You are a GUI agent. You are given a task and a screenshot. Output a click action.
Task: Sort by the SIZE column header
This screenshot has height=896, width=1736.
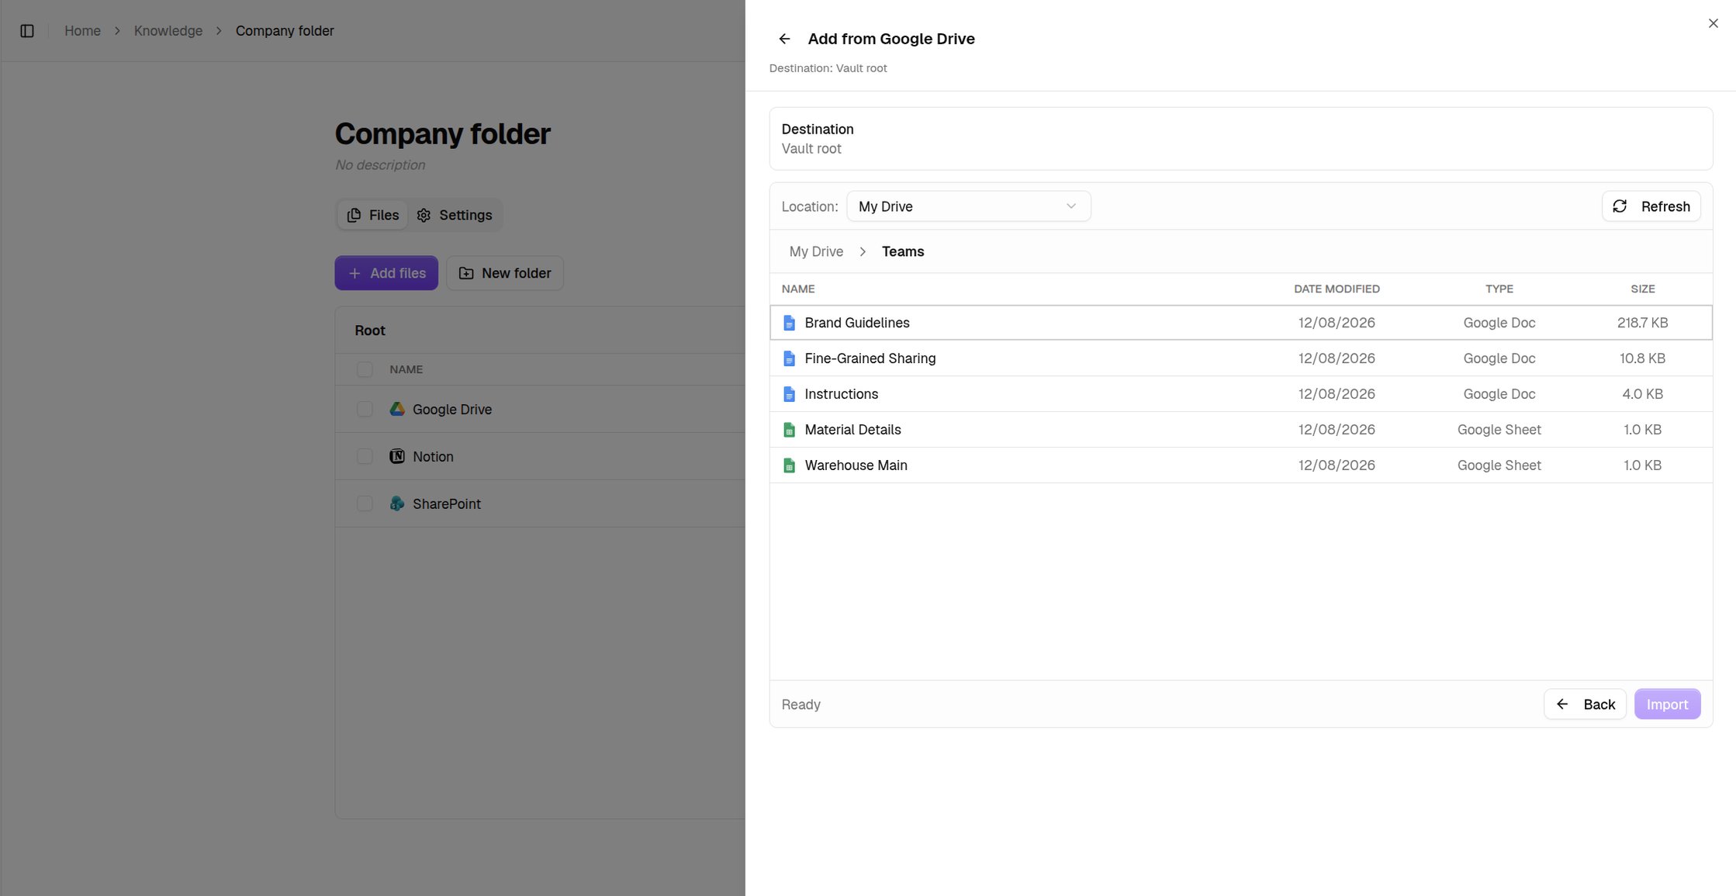click(1642, 289)
